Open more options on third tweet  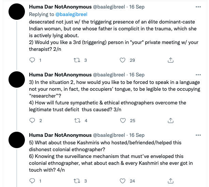pos(198,135)
